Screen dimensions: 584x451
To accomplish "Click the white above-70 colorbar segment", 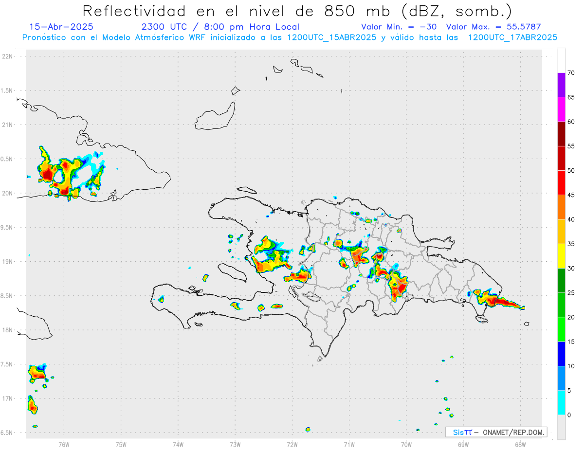I will point(561,60).
